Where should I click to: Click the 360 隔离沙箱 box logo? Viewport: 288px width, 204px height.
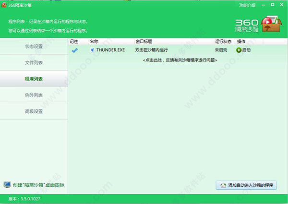(x=272, y=24)
